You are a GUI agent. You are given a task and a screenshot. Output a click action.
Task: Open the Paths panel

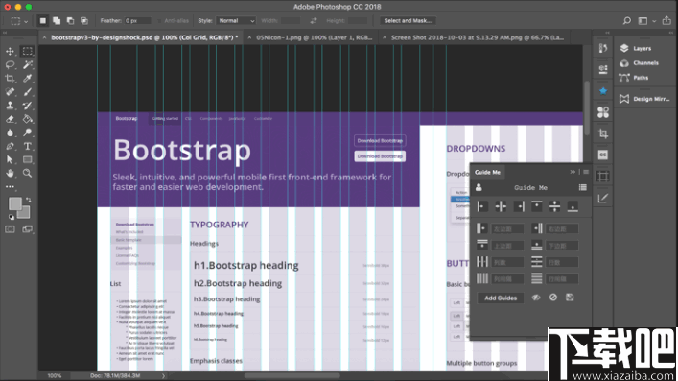coord(641,78)
